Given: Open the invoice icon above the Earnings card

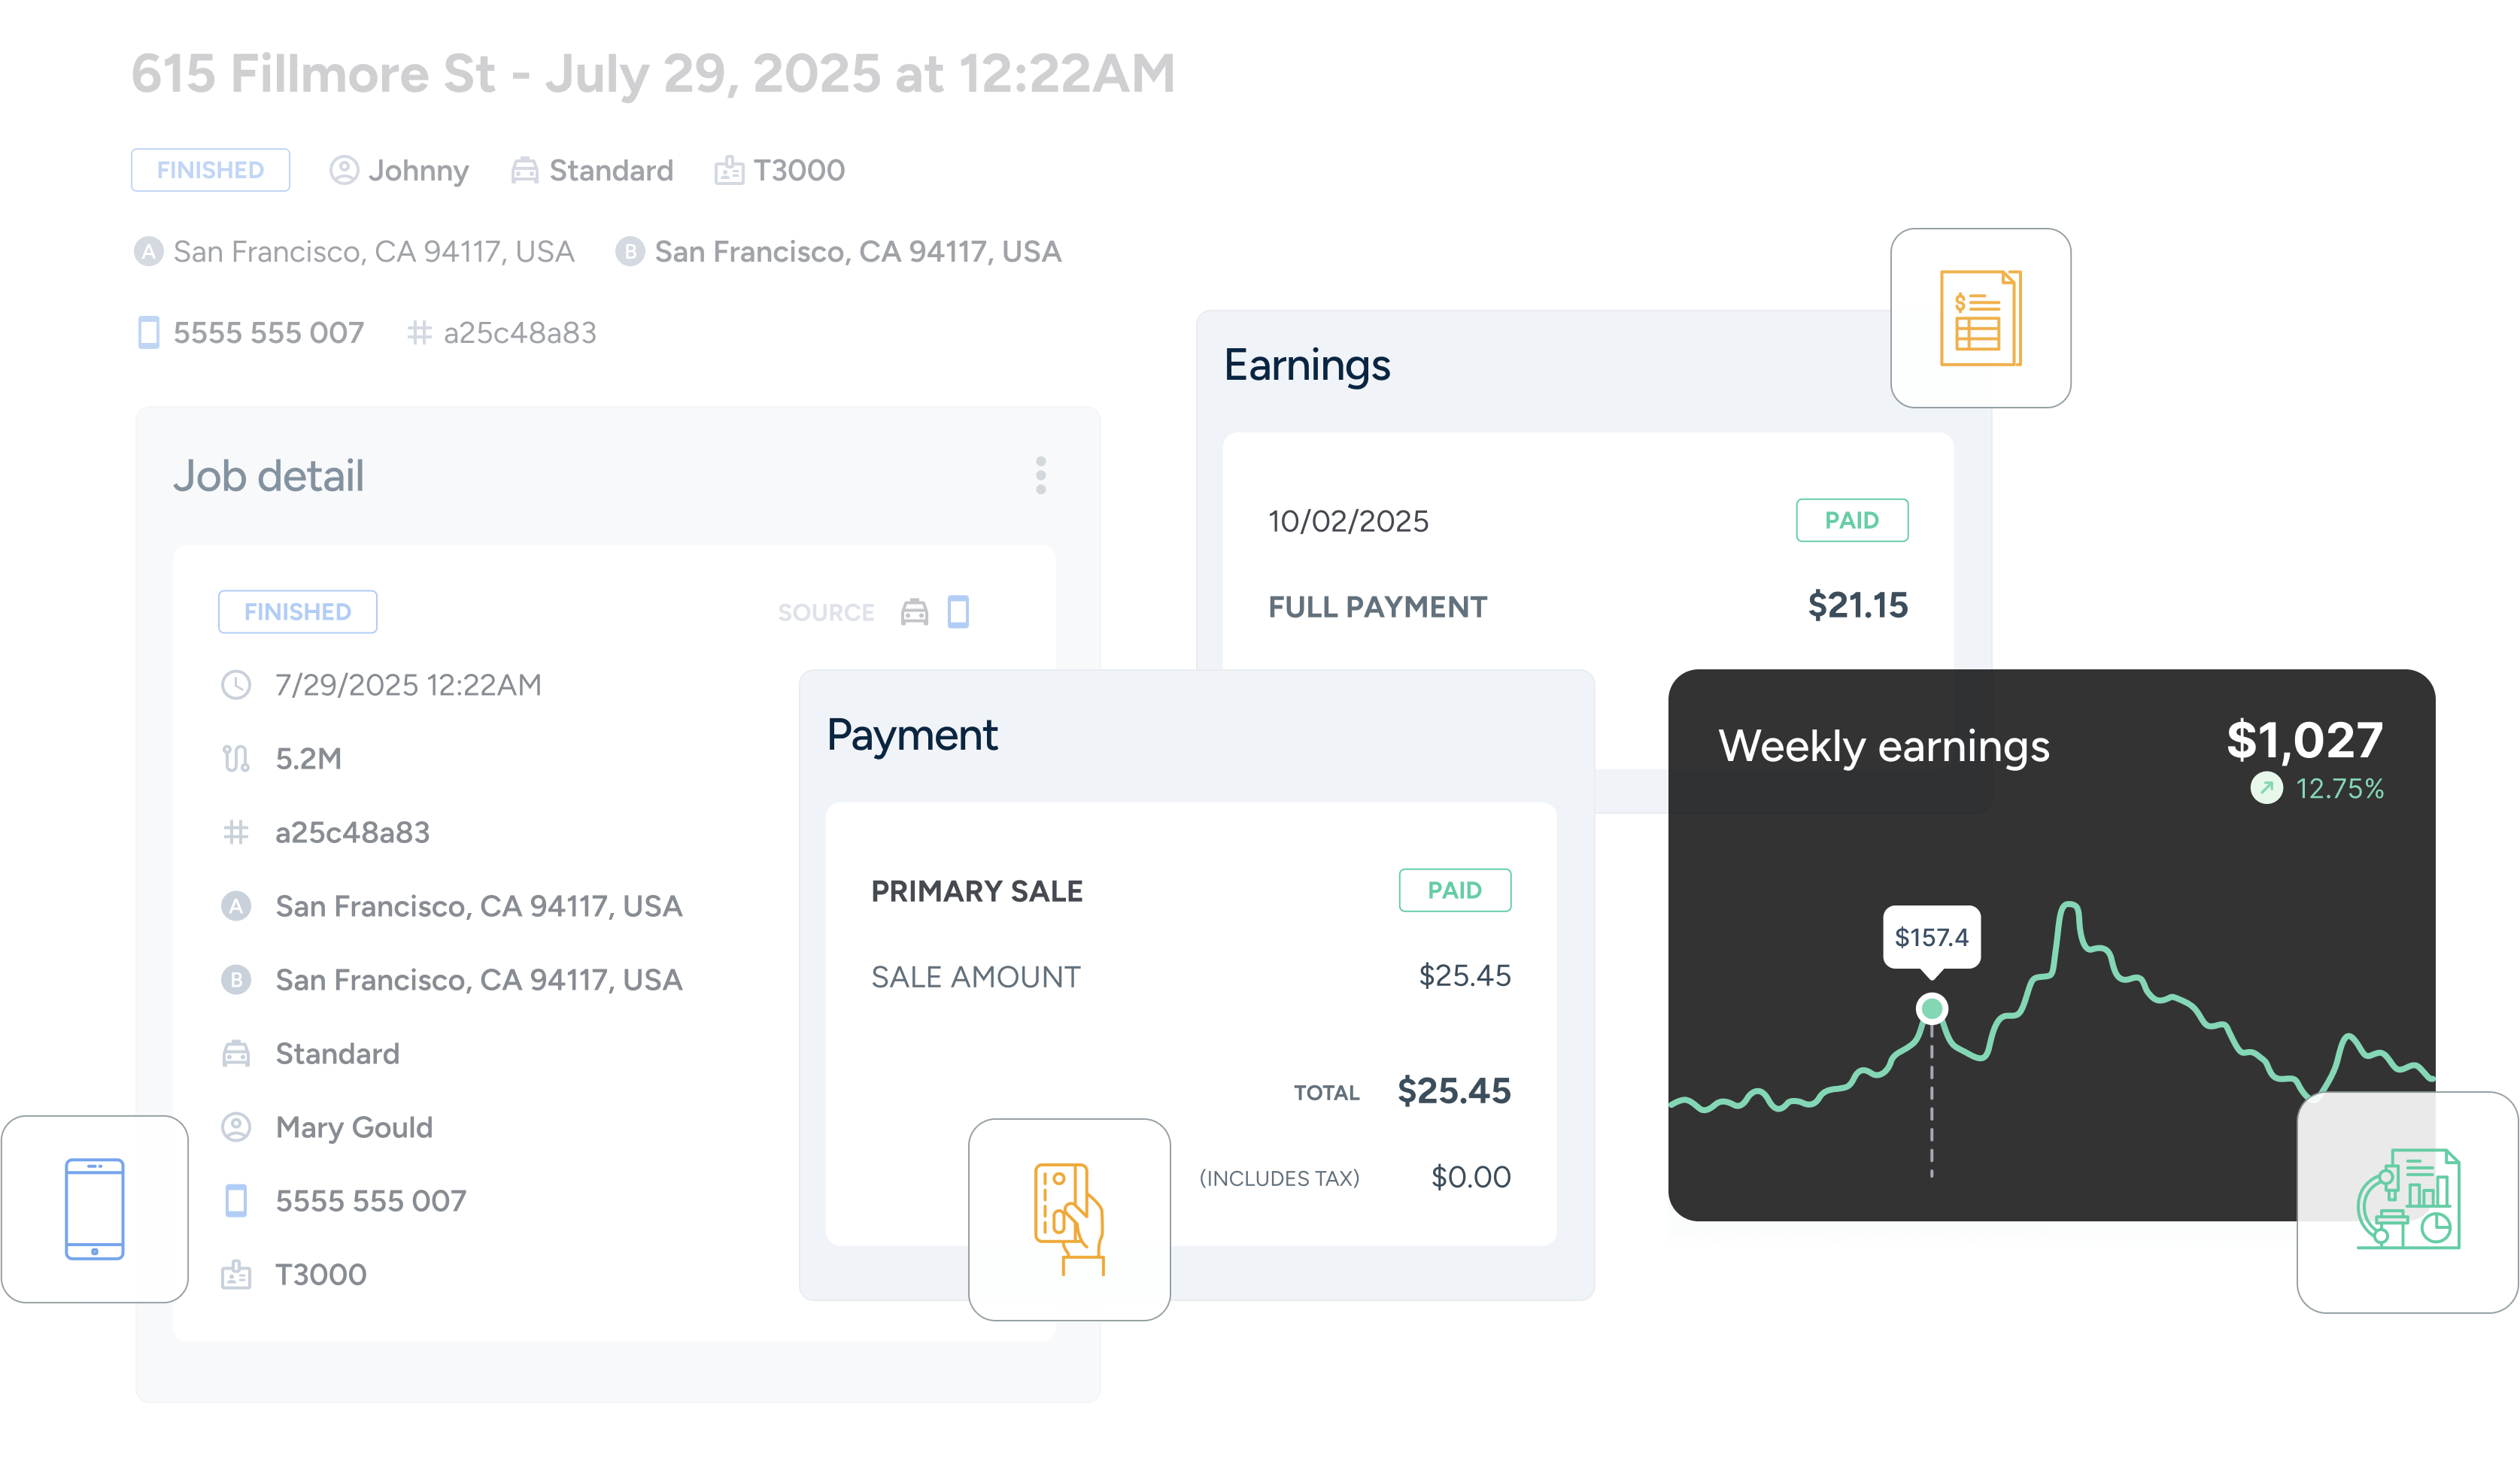Looking at the screenshot, I should pyautogui.click(x=1981, y=318).
